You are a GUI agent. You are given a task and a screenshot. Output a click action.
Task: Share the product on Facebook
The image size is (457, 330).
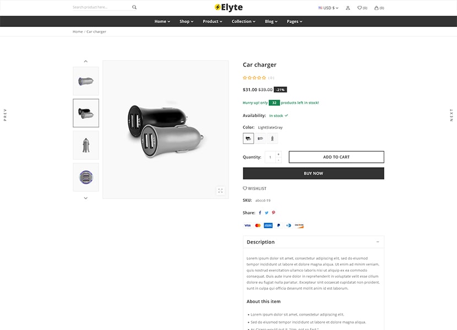click(x=260, y=212)
